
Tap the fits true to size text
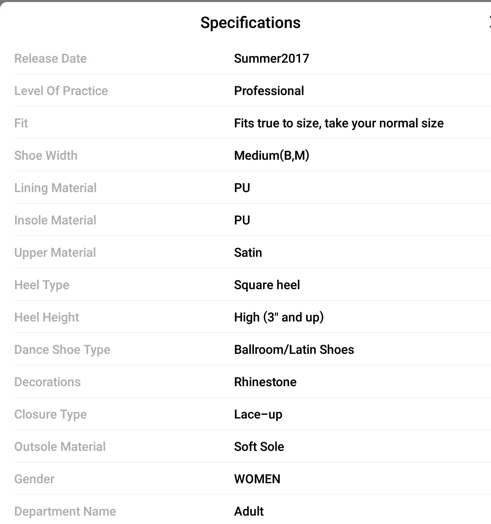(x=339, y=123)
